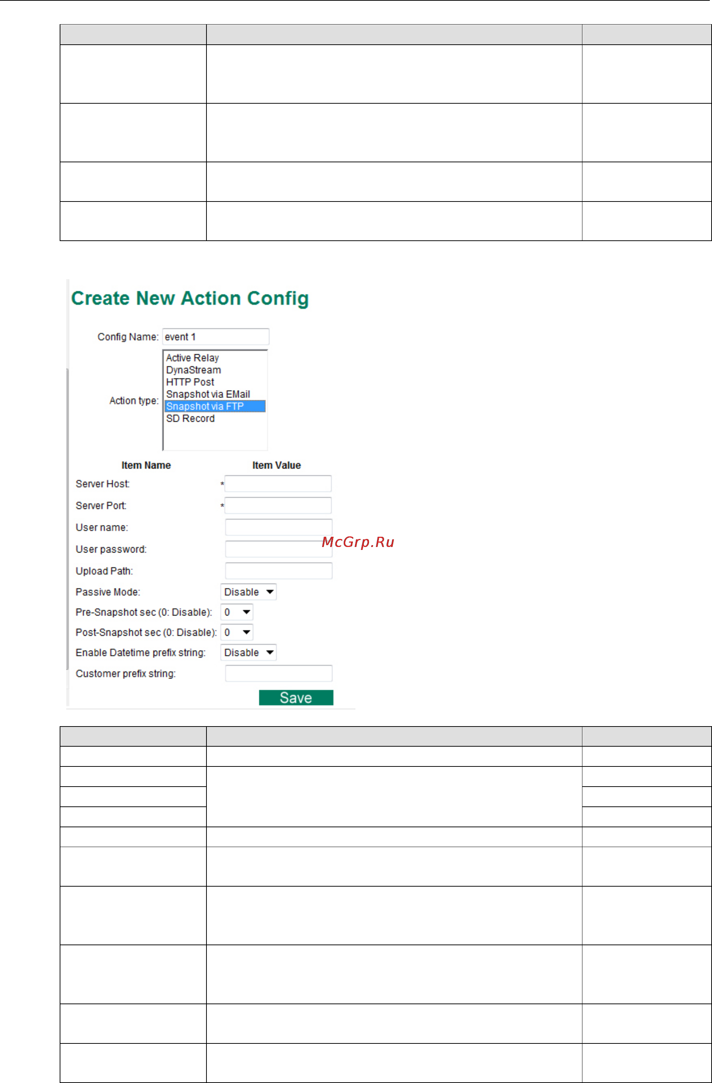Screen dimensions: 712x1083
Task: Click the Config Name input field
Action: point(216,337)
